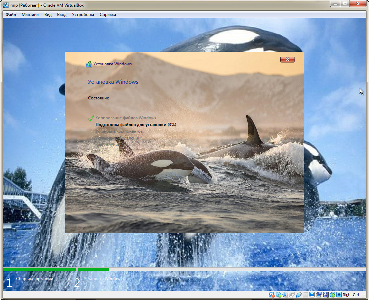Open the Ввод menu
This screenshot has height=300, width=369.
coord(62,15)
